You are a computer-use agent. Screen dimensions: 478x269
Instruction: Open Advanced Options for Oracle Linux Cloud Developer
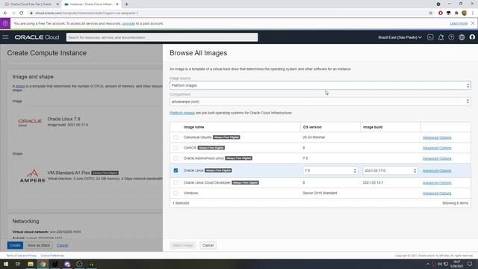click(437, 182)
